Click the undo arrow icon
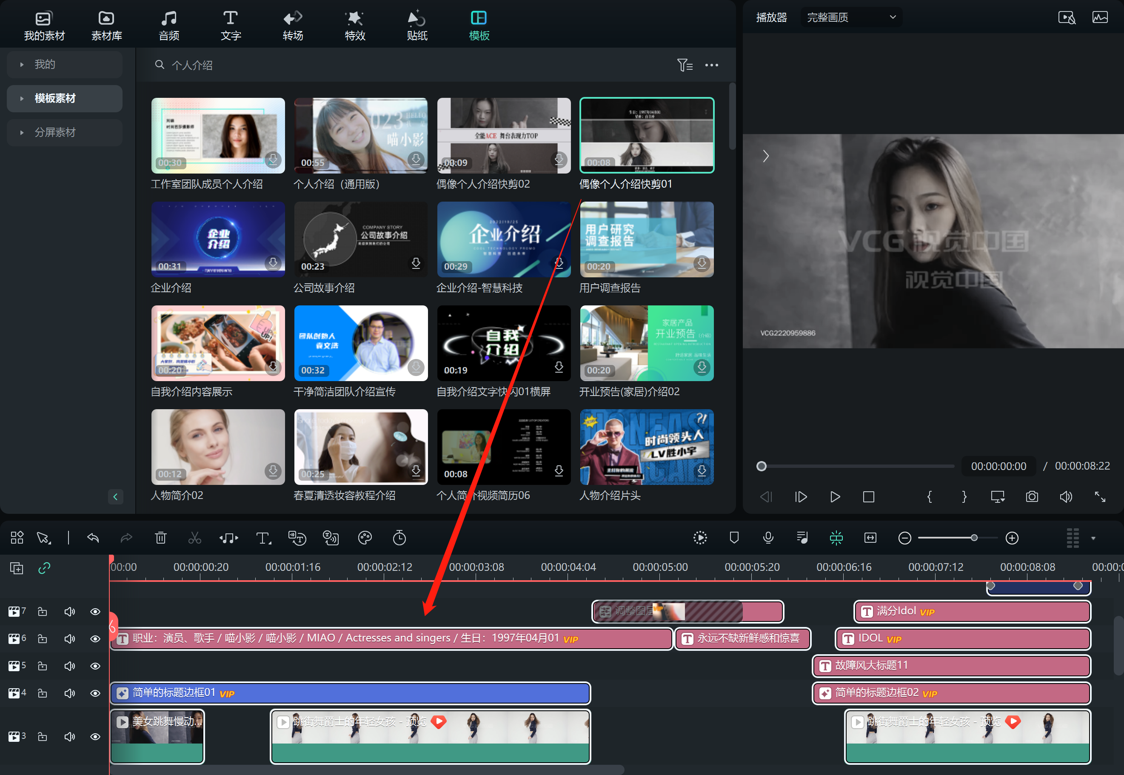 (93, 538)
